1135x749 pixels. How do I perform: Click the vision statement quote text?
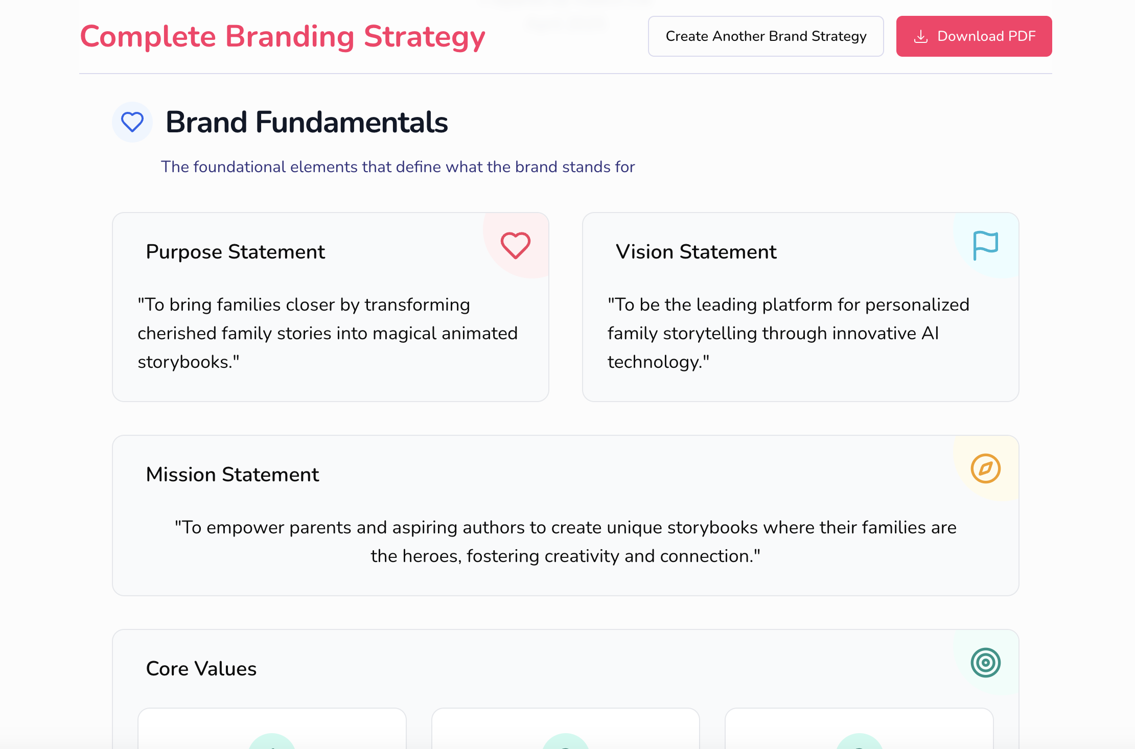[x=787, y=333]
